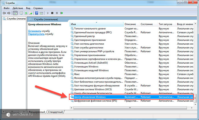Switch to the Стандартный tab
Viewport: 199px width, 120px height.
[55, 112]
